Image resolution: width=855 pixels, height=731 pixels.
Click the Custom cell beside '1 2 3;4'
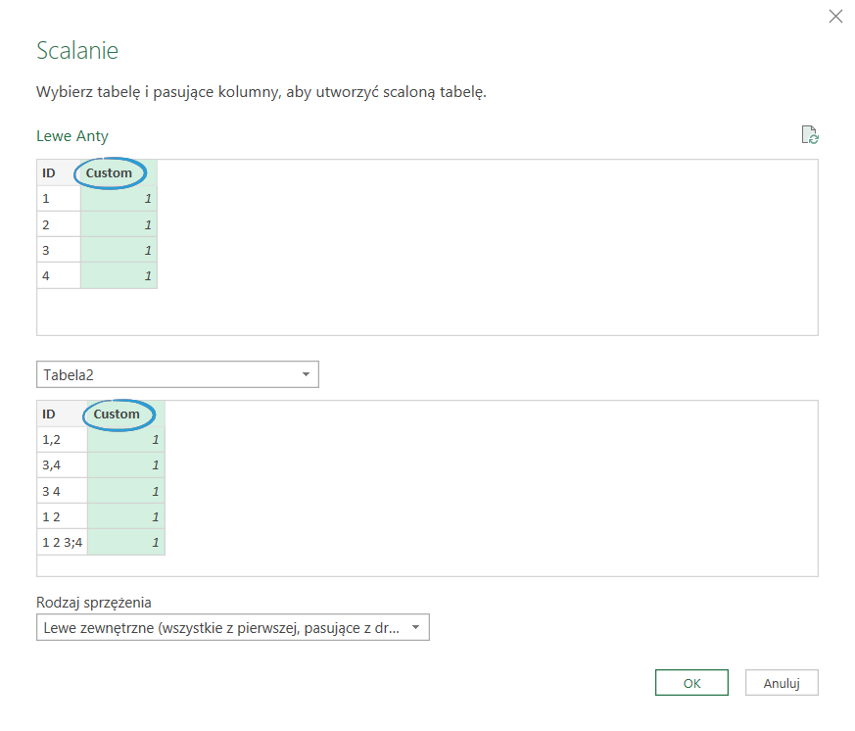tap(126, 542)
